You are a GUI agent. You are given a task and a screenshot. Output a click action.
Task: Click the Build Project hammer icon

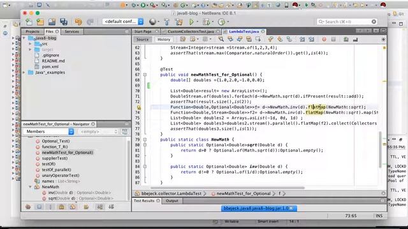167,22
